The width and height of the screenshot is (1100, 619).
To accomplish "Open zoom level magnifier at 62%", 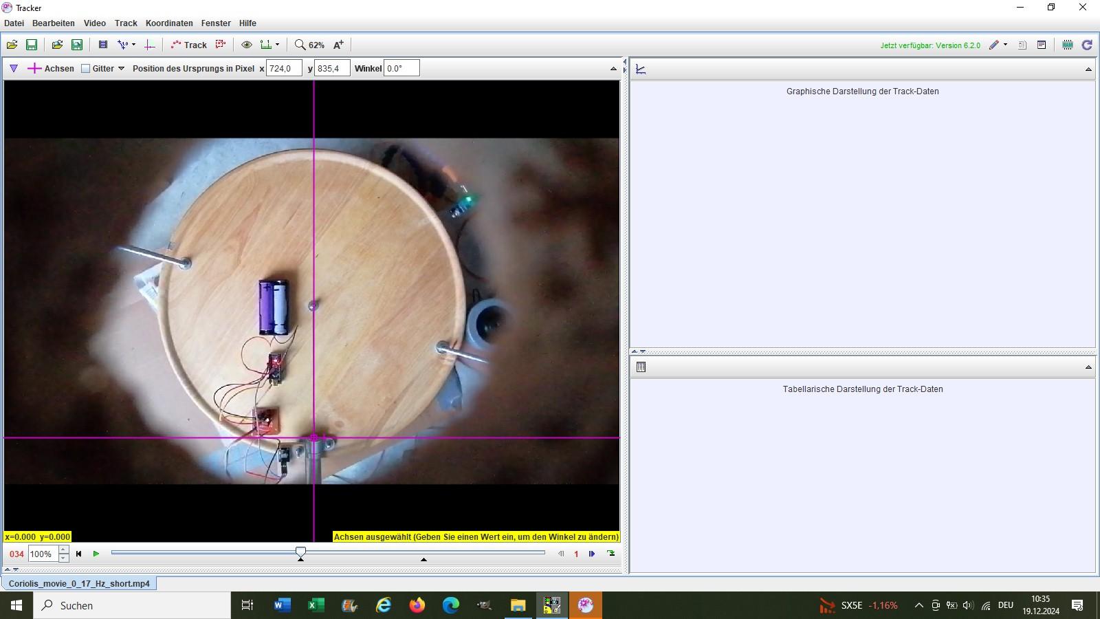I will tap(309, 45).
